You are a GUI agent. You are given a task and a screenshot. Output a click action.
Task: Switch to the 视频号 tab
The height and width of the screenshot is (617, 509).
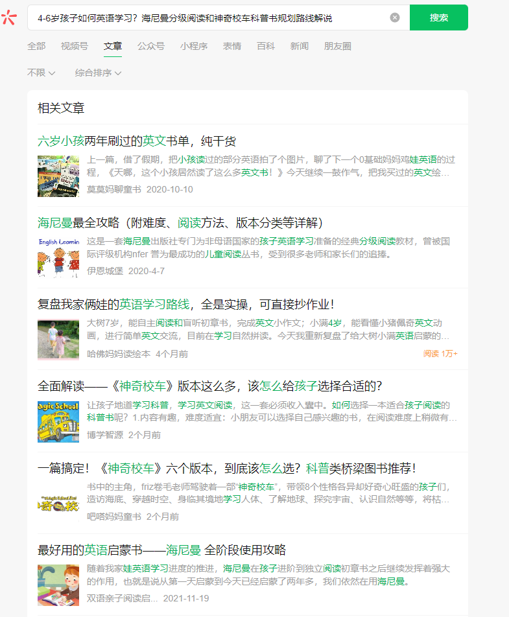pos(75,46)
